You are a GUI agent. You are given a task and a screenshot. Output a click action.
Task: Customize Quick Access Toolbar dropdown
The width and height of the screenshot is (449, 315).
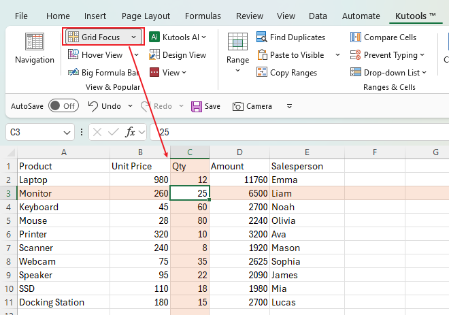290,106
